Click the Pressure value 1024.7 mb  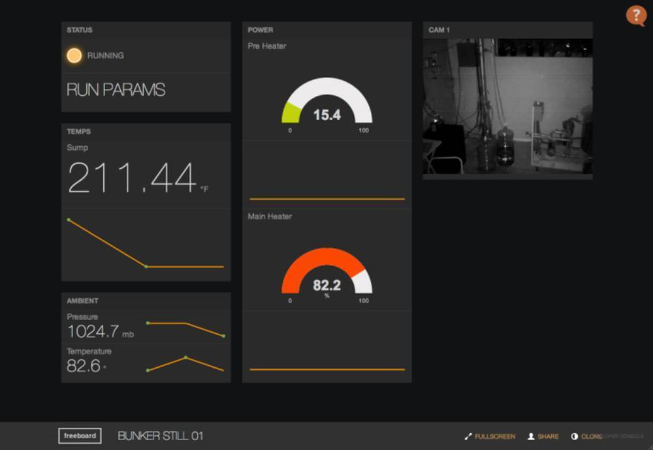point(100,332)
